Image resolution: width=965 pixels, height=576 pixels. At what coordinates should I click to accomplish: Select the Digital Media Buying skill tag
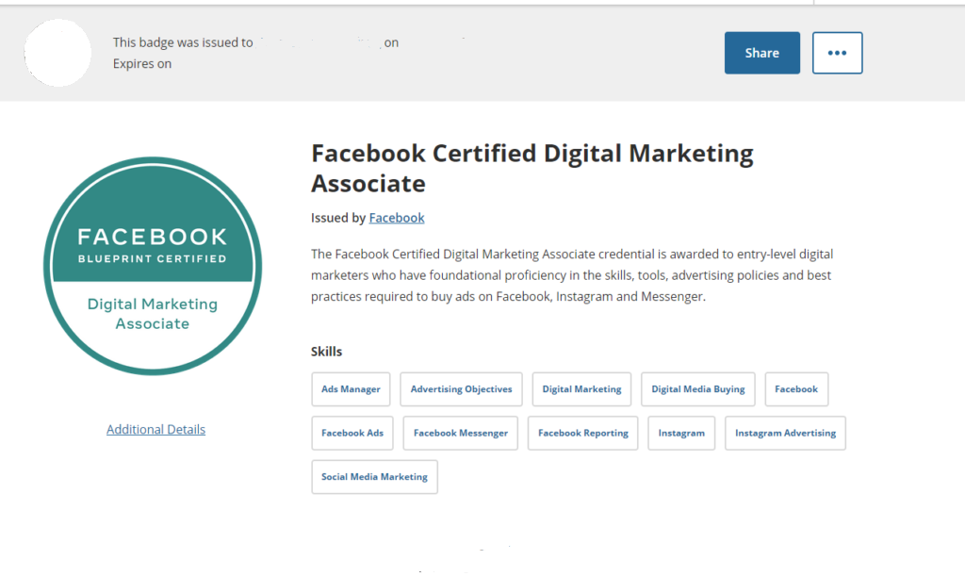pos(697,388)
